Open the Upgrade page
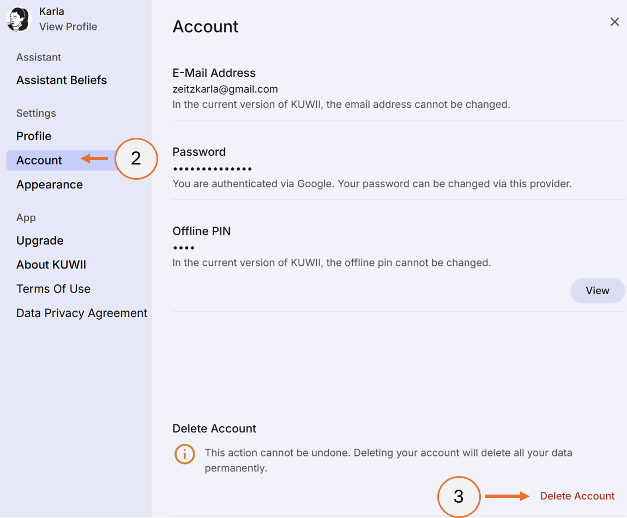 pyautogui.click(x=40, y=240)
